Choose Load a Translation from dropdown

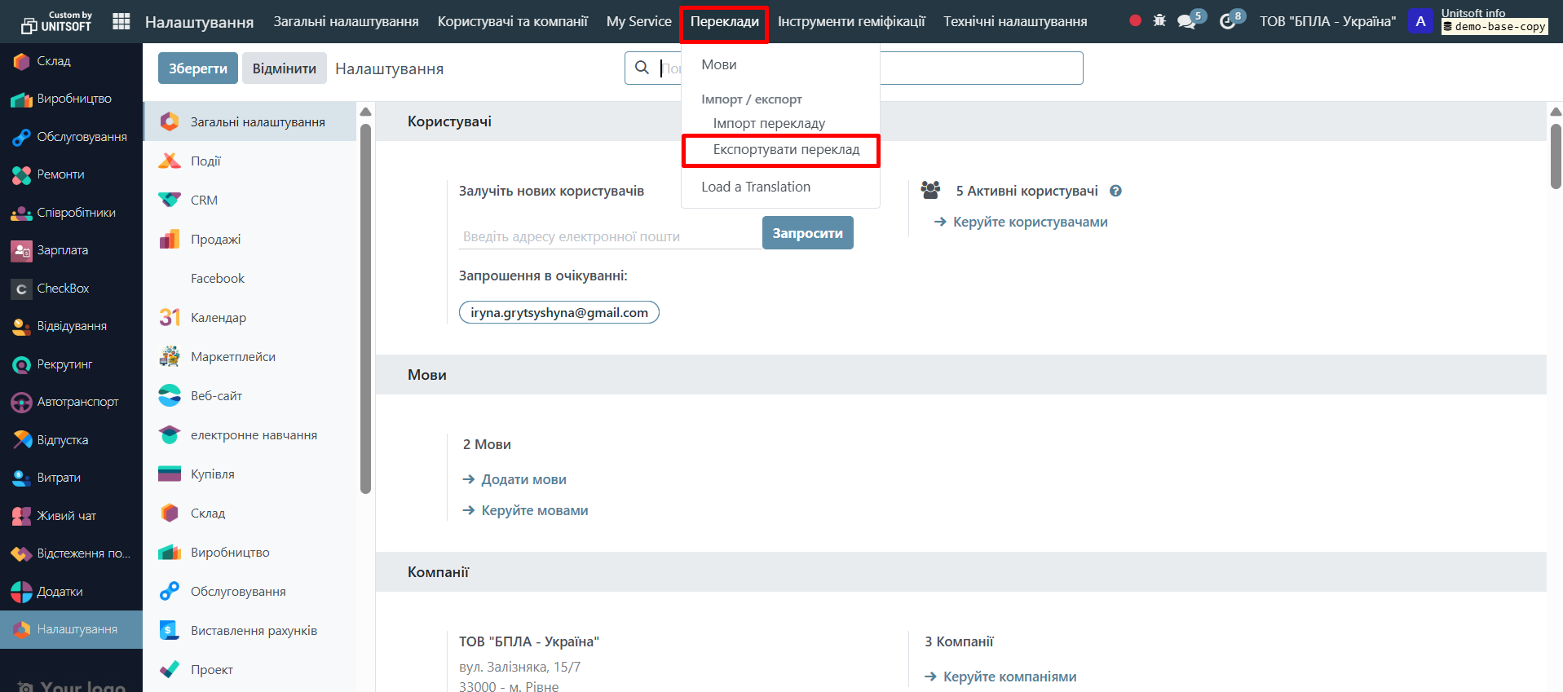755,187
